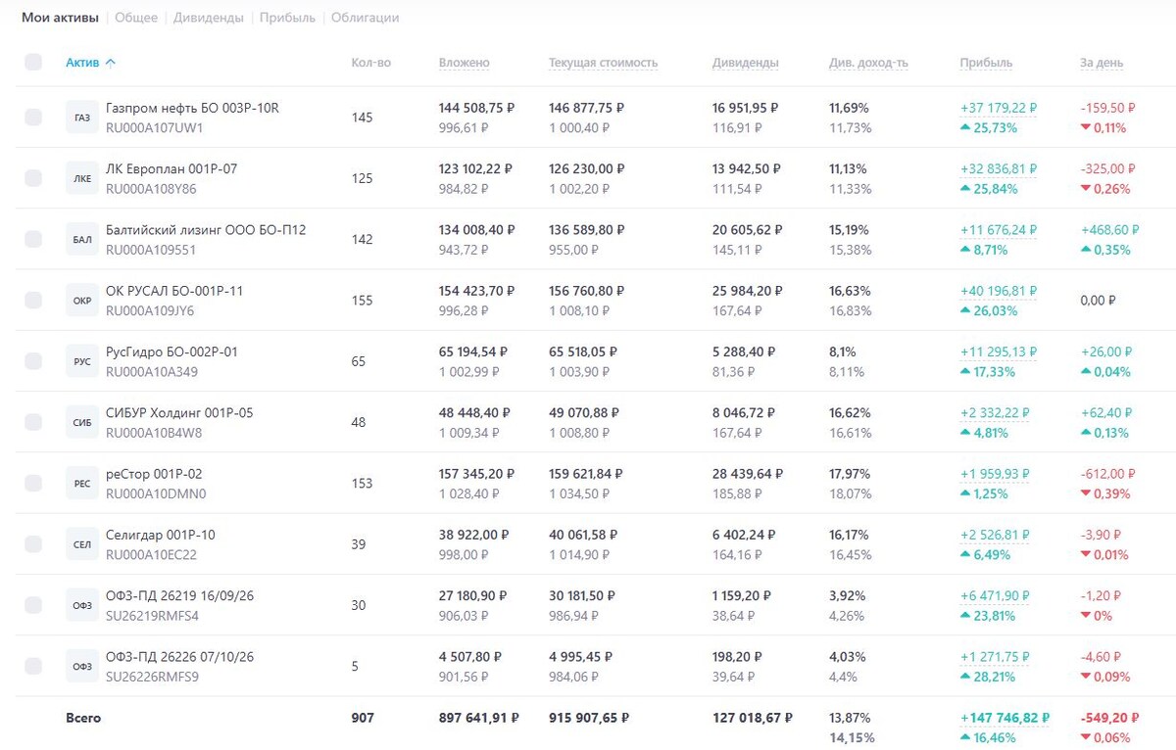Open asset Газпром нефть БО 003Р-10R

pos(192,108)
